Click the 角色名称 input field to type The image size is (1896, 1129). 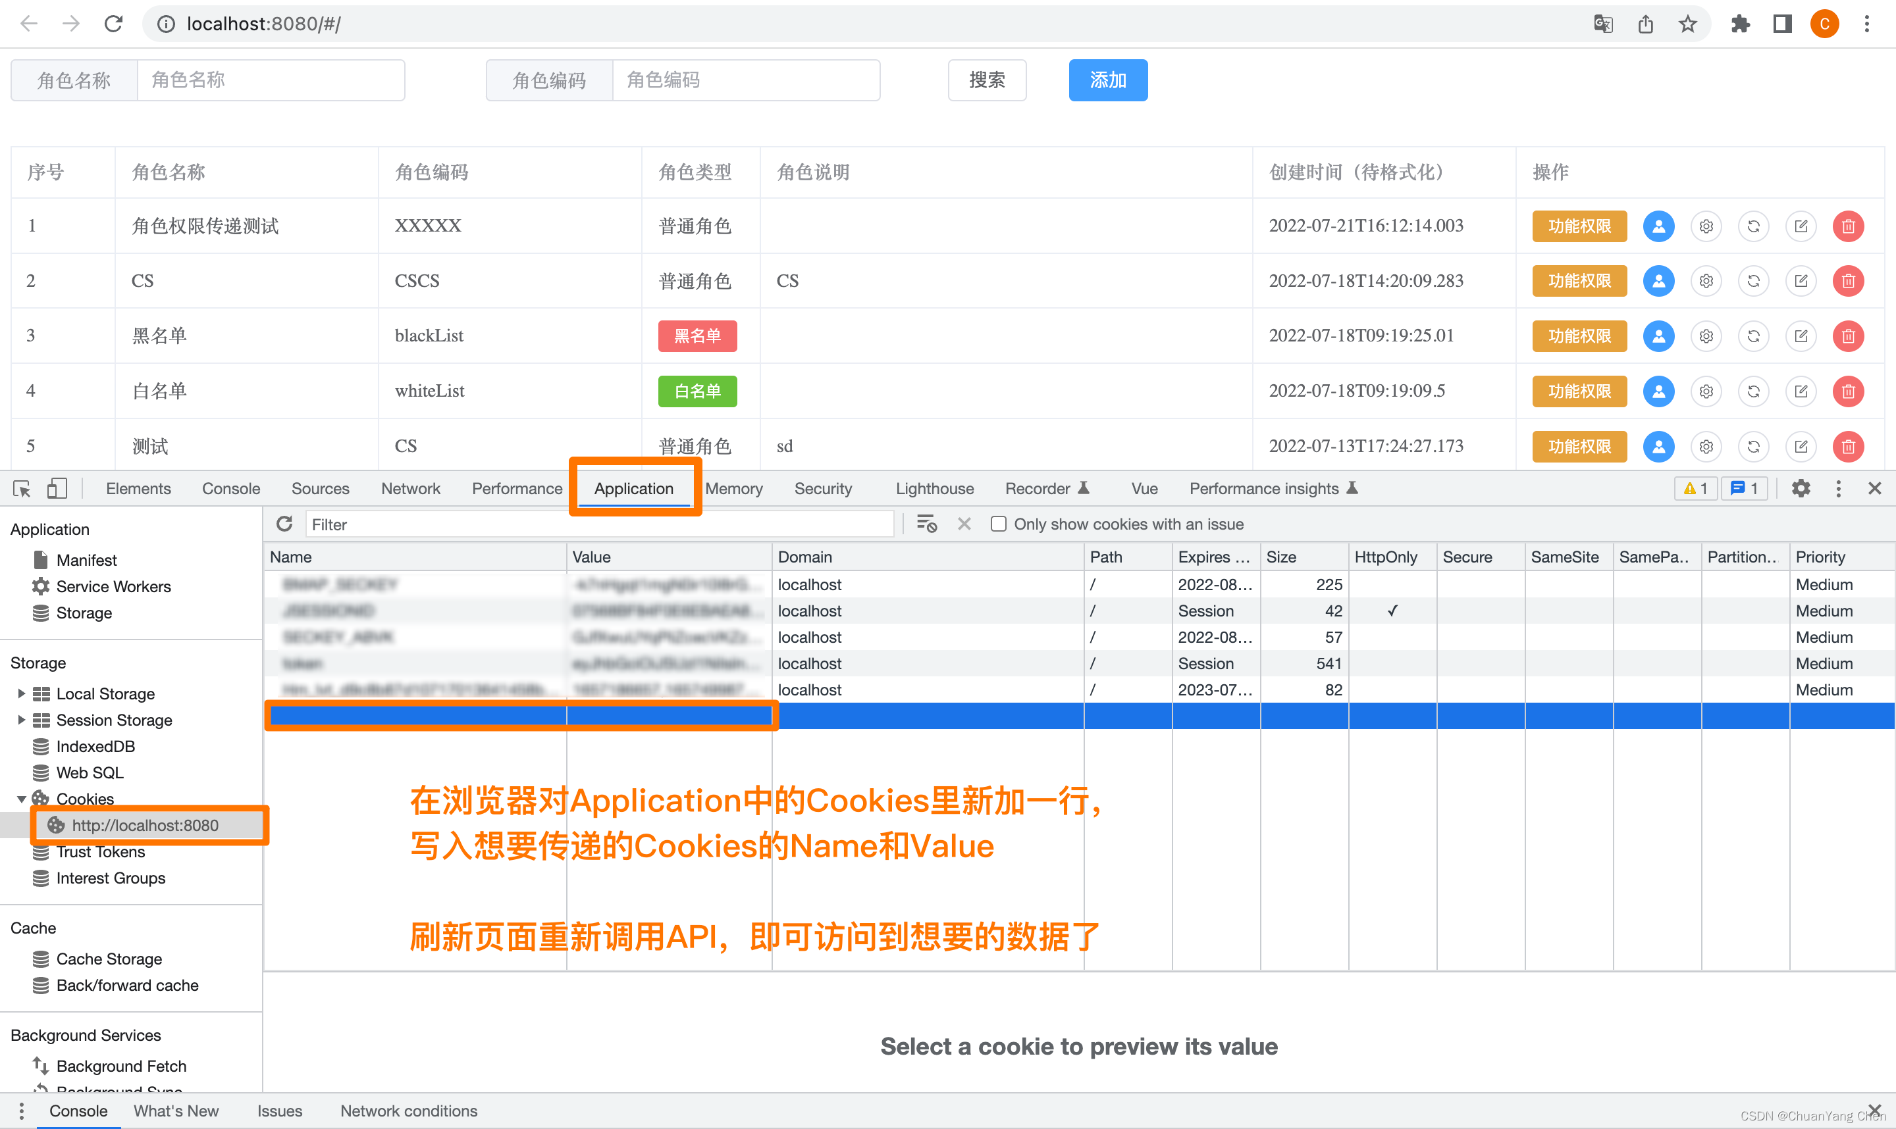269,81
